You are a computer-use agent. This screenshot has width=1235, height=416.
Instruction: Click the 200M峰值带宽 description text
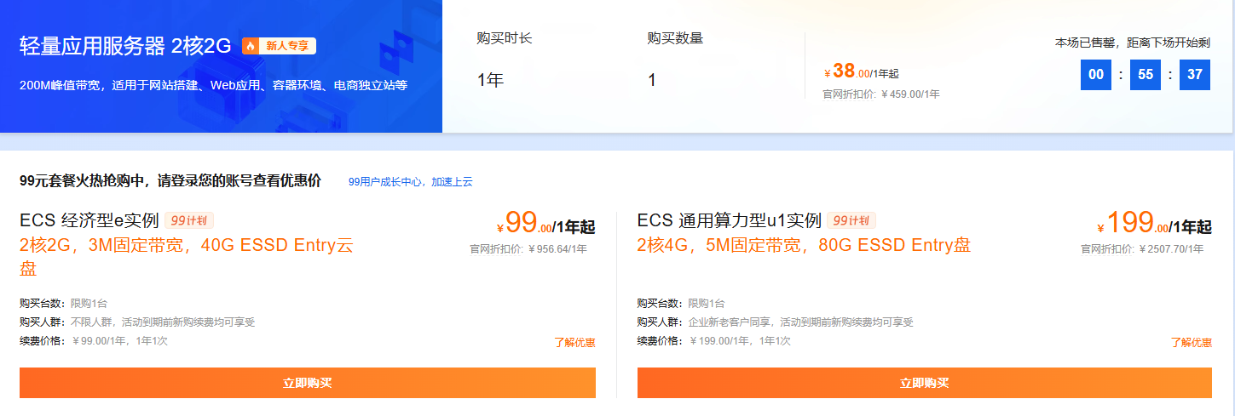click(x=213, y=85)
